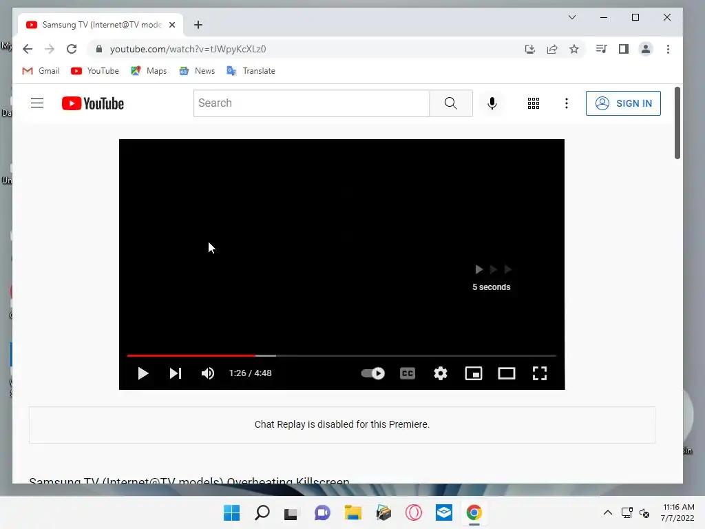Share this page icon
The height and width of the screenshot is (529, 705).
click(x=552, y=49)
